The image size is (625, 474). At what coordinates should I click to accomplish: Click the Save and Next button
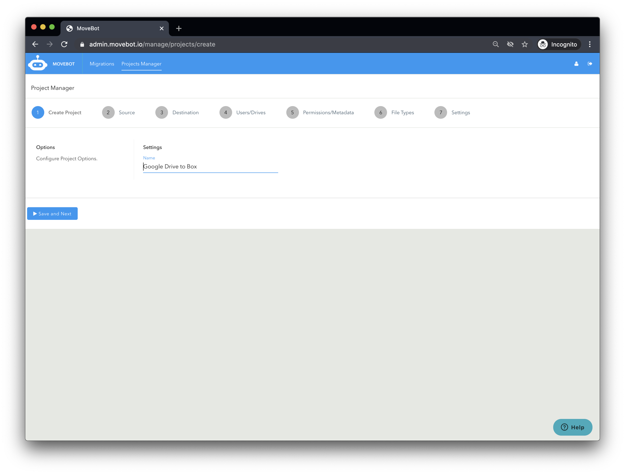click(52, 213)
